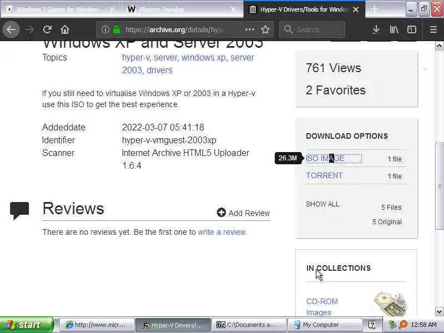The image size is (444, 333).
Task: Download the TORRENT file
Action: pyautogui.click(x=324, y=175)
